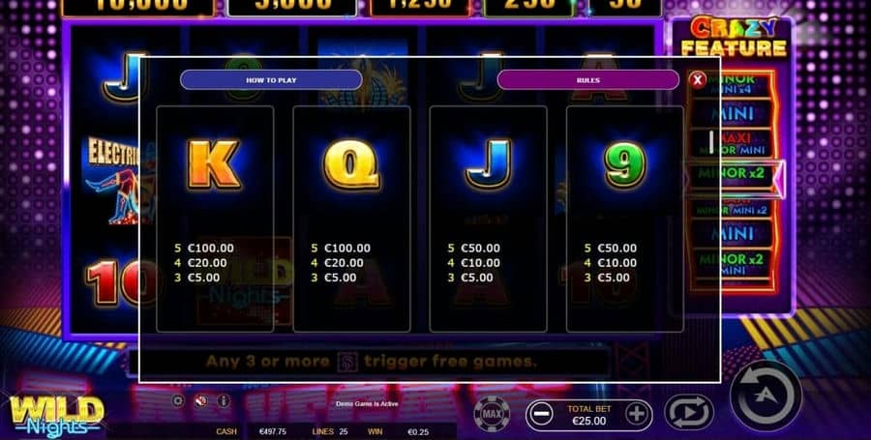Select the J symbol payout card
This screenshot has height=440, width=871.
point(489,220)
